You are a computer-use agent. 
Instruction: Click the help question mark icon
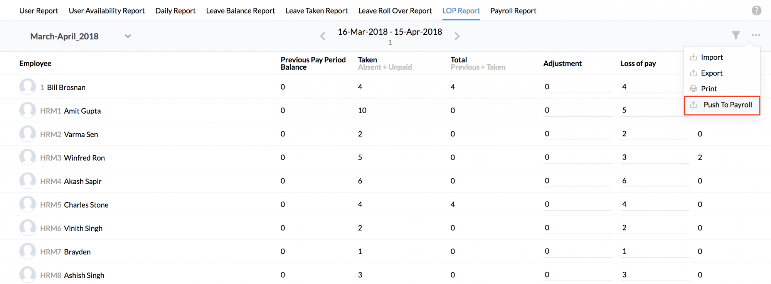point(756,11)
